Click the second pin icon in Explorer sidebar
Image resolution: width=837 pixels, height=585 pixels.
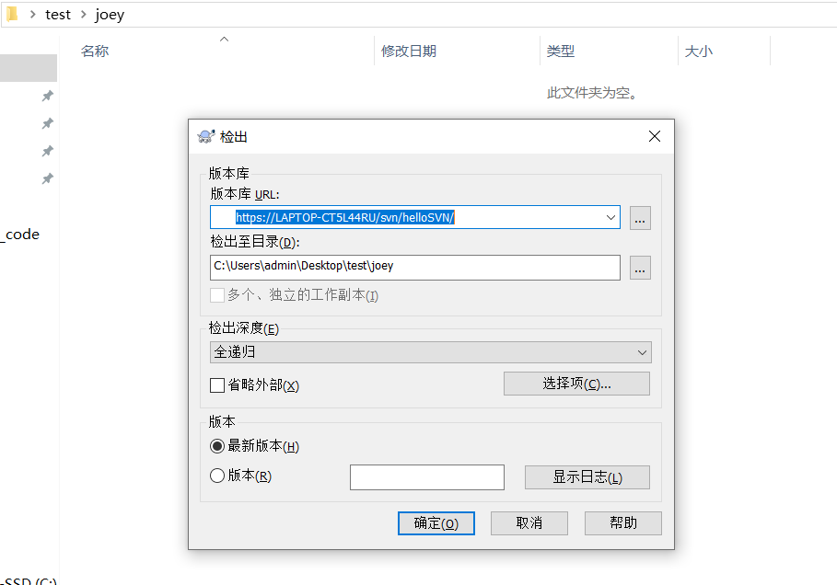pyautogui.click(x=48, y=124)
